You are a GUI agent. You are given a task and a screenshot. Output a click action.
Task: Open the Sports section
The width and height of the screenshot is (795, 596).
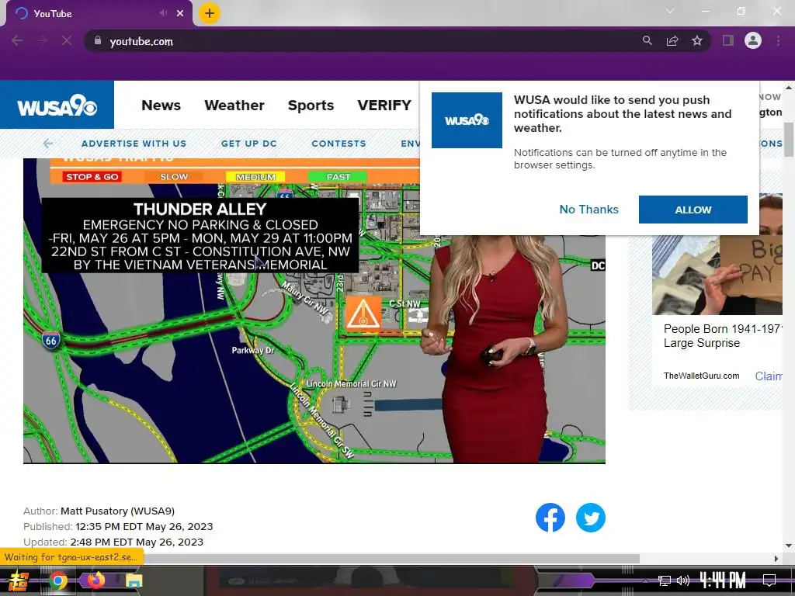point(311,106)
